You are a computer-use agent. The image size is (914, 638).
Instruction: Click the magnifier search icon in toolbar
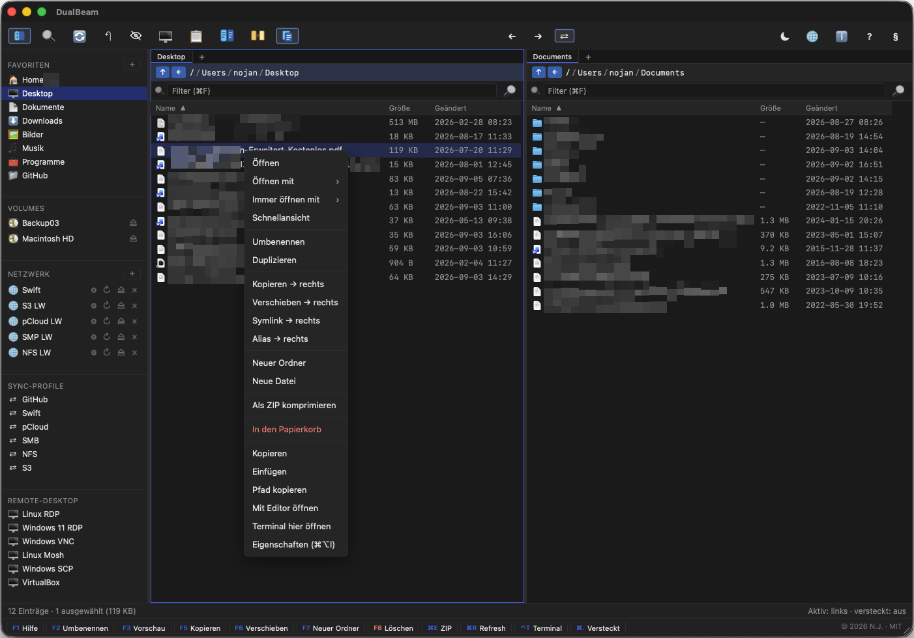pos(49,36)
